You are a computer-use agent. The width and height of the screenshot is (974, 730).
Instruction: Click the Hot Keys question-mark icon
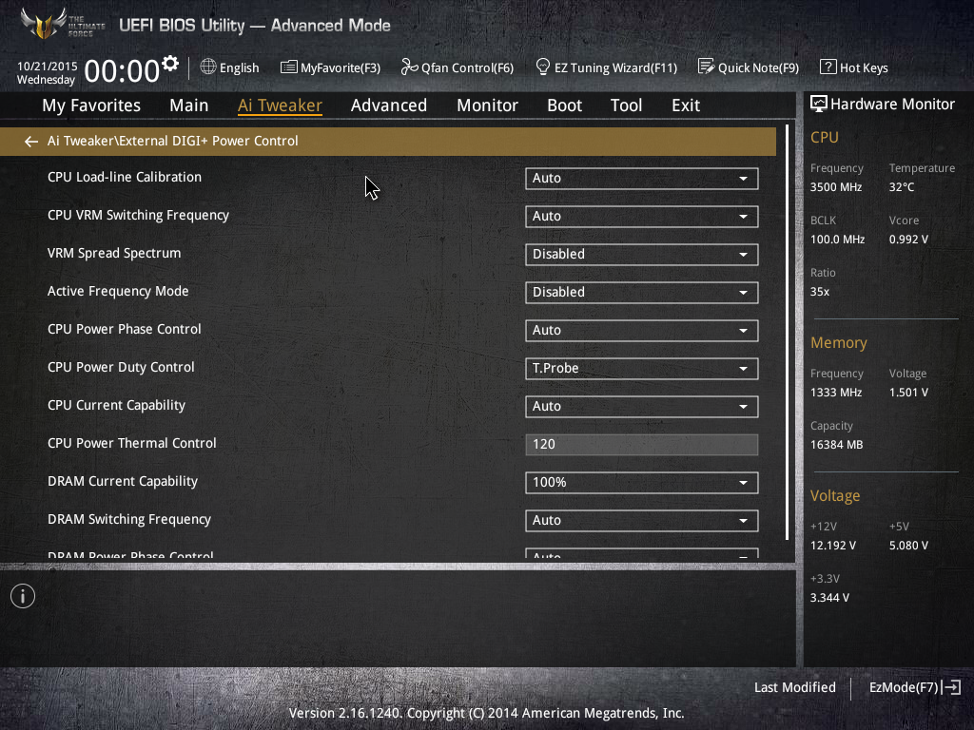(x=828, y=67)
